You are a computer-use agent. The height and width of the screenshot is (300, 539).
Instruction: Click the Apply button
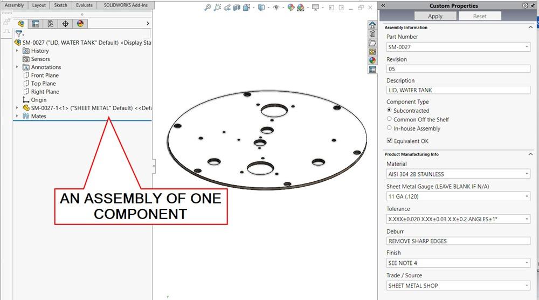435,16
